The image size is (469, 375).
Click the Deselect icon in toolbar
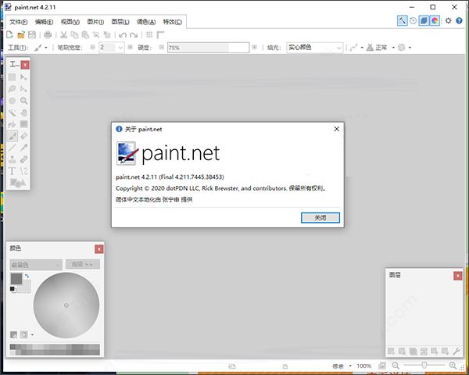click(x=107, y=34)
